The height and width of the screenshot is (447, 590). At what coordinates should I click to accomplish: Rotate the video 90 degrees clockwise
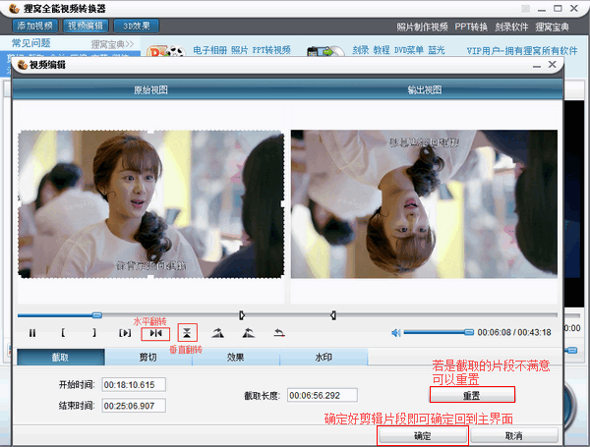point(218,333)
